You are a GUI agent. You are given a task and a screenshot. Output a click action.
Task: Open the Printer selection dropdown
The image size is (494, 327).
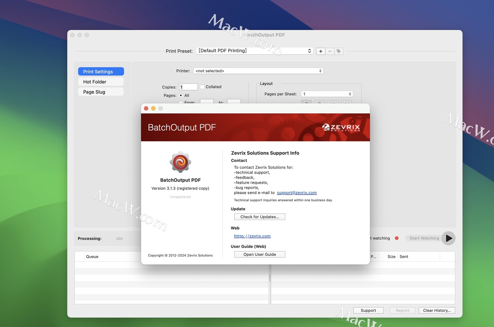(x=258, y=71)
